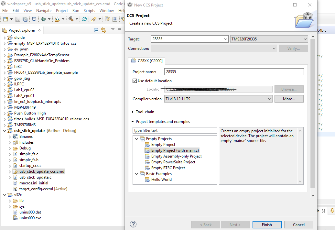The width and height of the screenshot is (335, 230).
Task: Click the type filter text field
Action: [175, 130]
